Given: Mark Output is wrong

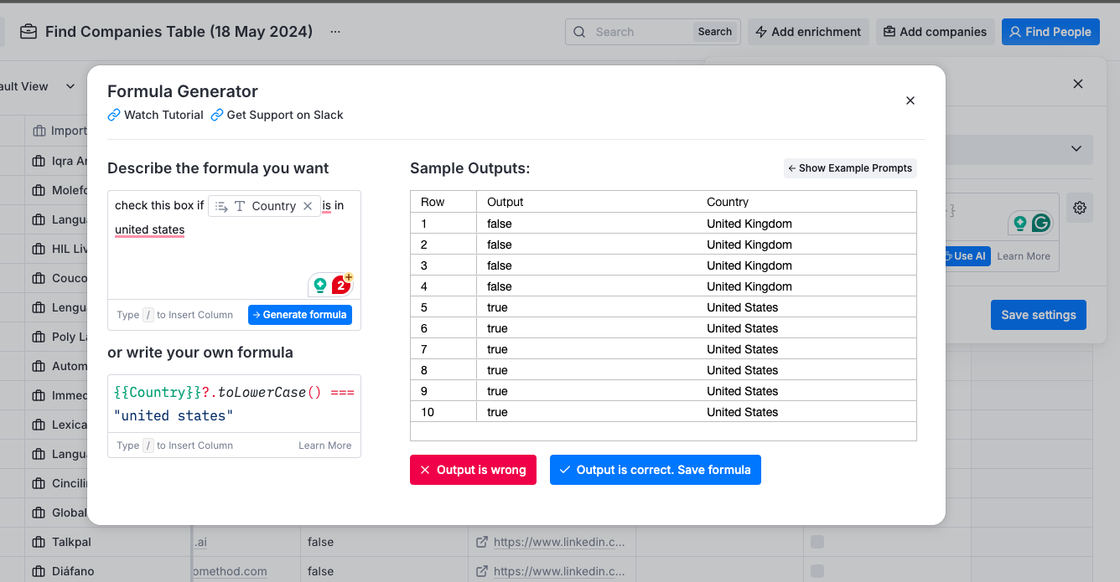Looking at the screenshot, I should click(473, 470).
